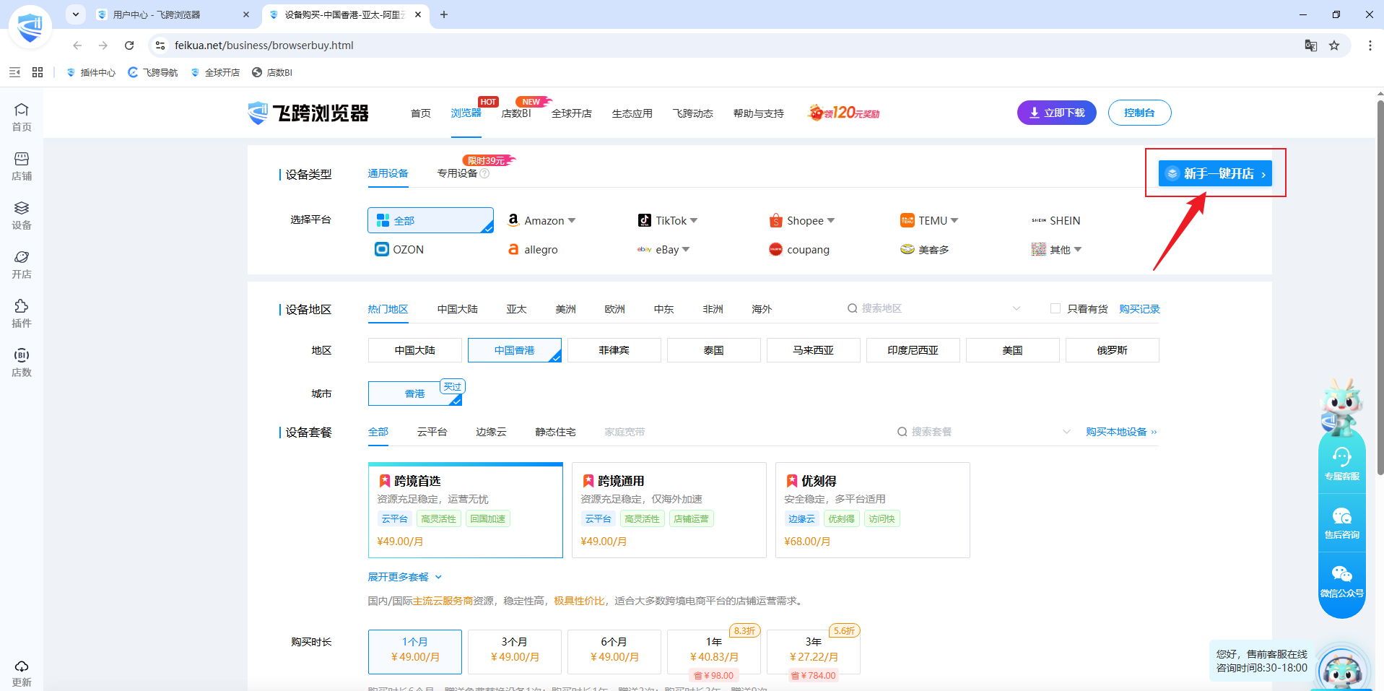The width and height of the screenshot is (1384, 691).
Task: Select the 跨境通用 package card
Action: (x=669, y=510)
